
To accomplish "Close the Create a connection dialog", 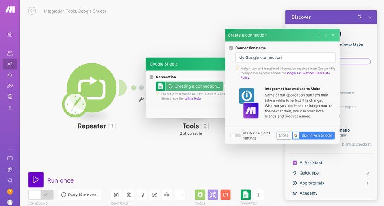I will [x=333, y=35].
